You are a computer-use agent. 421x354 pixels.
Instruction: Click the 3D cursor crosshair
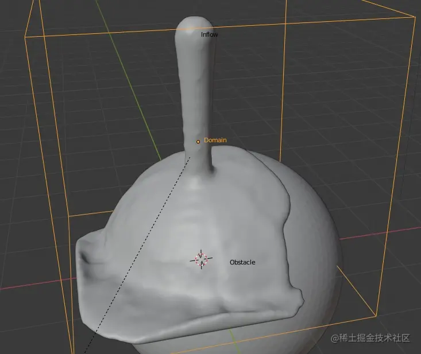click(x=202, y=259)
